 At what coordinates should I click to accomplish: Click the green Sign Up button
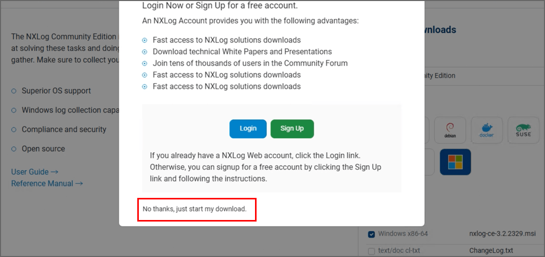tap(292, 128)
